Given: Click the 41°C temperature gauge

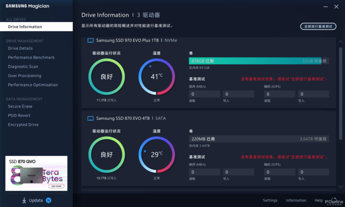Looking at the screenshot, I should coord(157,76).
